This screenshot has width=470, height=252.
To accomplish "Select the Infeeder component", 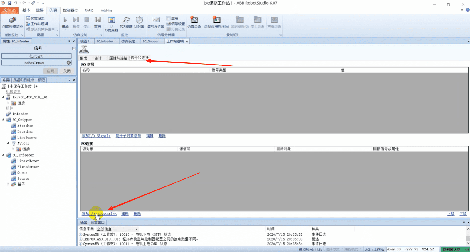I will click(20, 114).
